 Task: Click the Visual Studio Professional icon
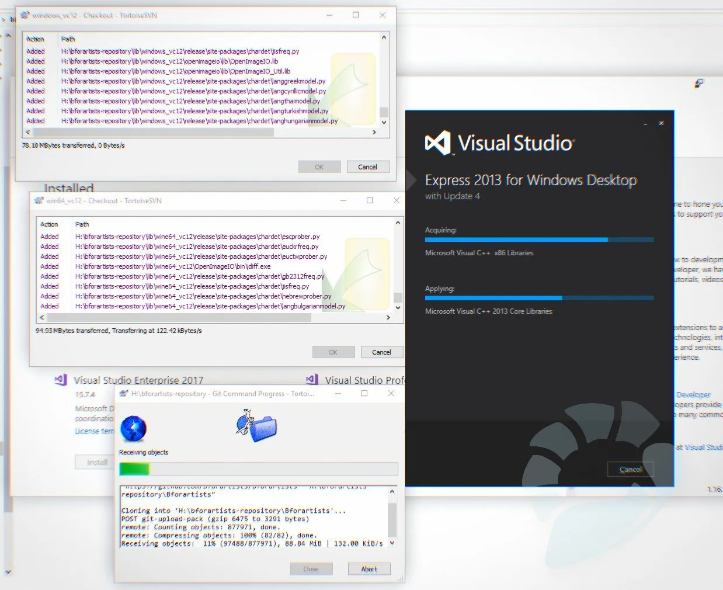point(312,380)
